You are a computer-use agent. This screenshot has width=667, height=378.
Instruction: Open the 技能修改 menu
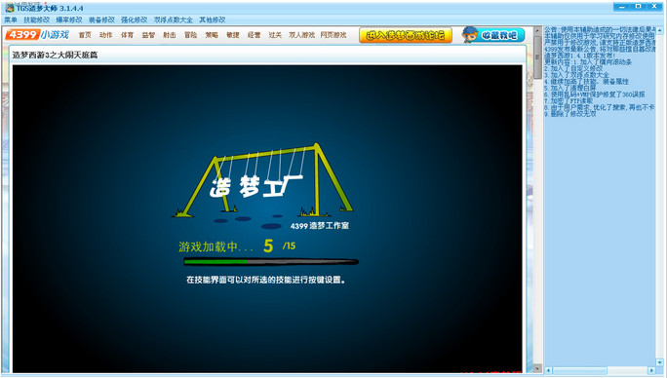click(37, 20)
